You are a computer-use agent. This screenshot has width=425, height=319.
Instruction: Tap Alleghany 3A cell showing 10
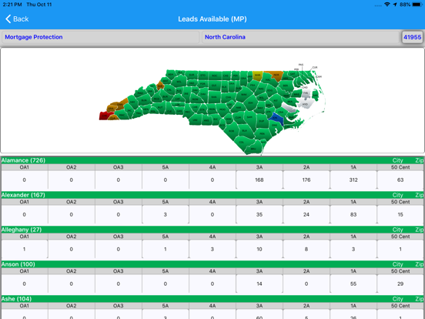coord(259,249)
